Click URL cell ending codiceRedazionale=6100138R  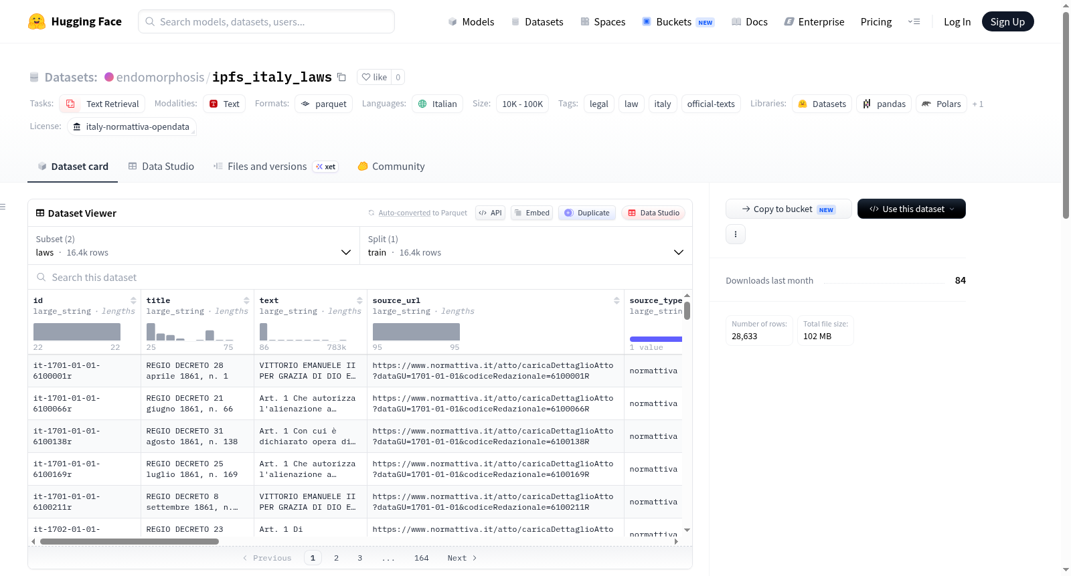495,436
